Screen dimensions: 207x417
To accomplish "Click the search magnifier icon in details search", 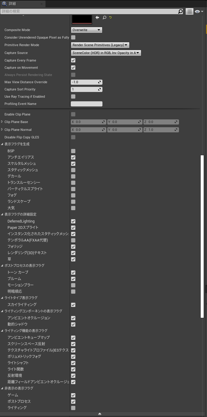I will (180, 11).
